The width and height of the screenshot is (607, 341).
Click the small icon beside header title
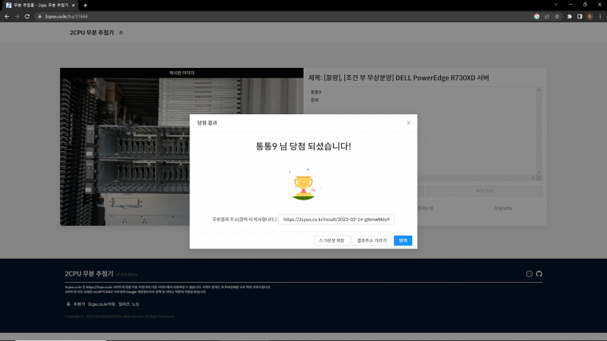[x=121, y=33]
